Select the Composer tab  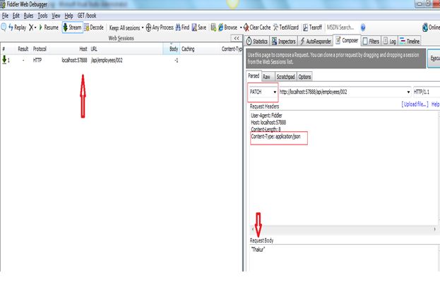[347, 41]
